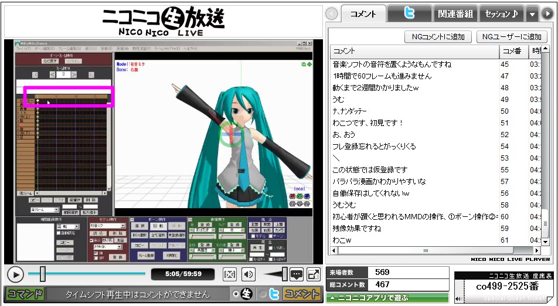558x306 pixels.
Task: Click the NGユーザーに追加 button
Action: (x=512, y=37)
